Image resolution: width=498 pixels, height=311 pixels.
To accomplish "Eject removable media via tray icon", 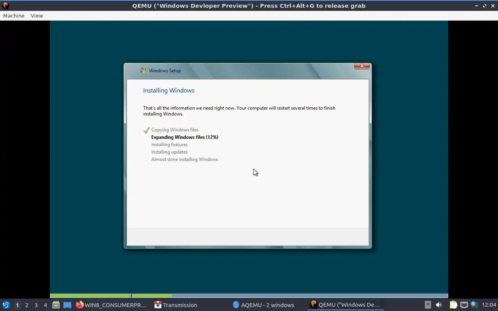I will coord(428,305).
